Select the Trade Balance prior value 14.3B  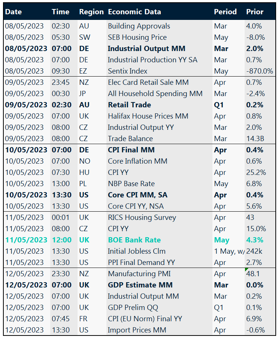[255, 138]
